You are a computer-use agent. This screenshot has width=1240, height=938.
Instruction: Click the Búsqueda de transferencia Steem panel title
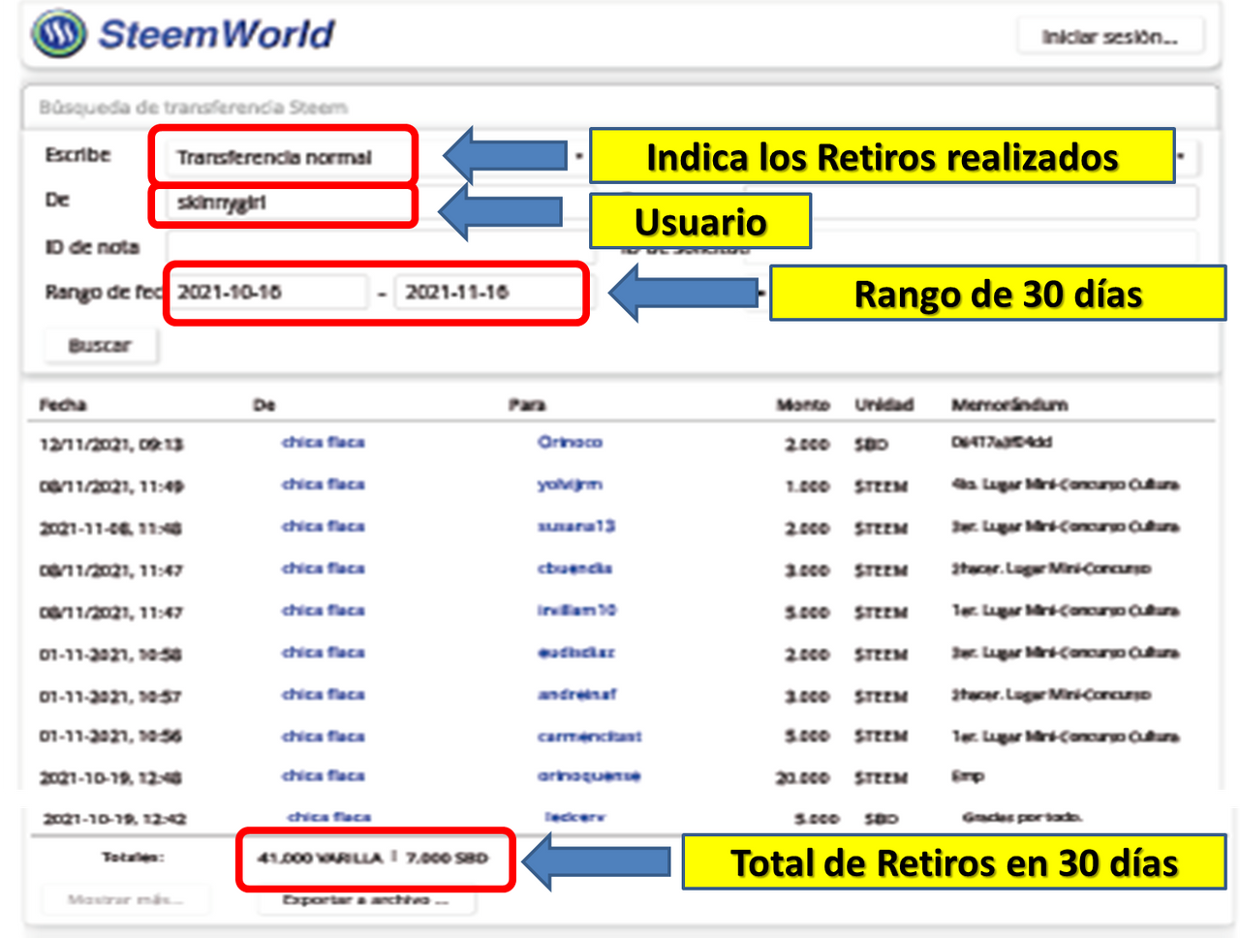[193, 108]
